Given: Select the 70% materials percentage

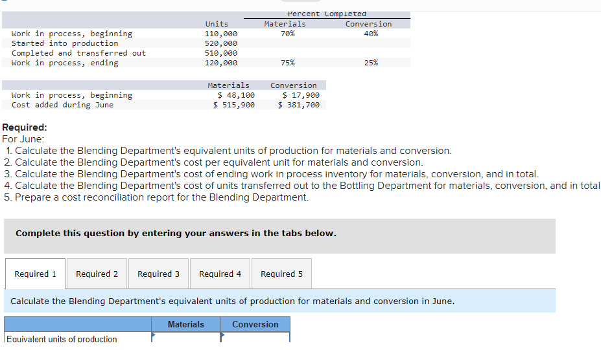Looking at the screenshot, I should click(287, 34).
